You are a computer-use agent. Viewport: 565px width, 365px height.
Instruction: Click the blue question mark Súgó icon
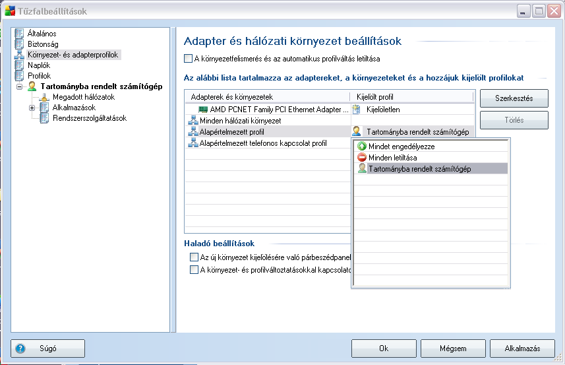20,348
